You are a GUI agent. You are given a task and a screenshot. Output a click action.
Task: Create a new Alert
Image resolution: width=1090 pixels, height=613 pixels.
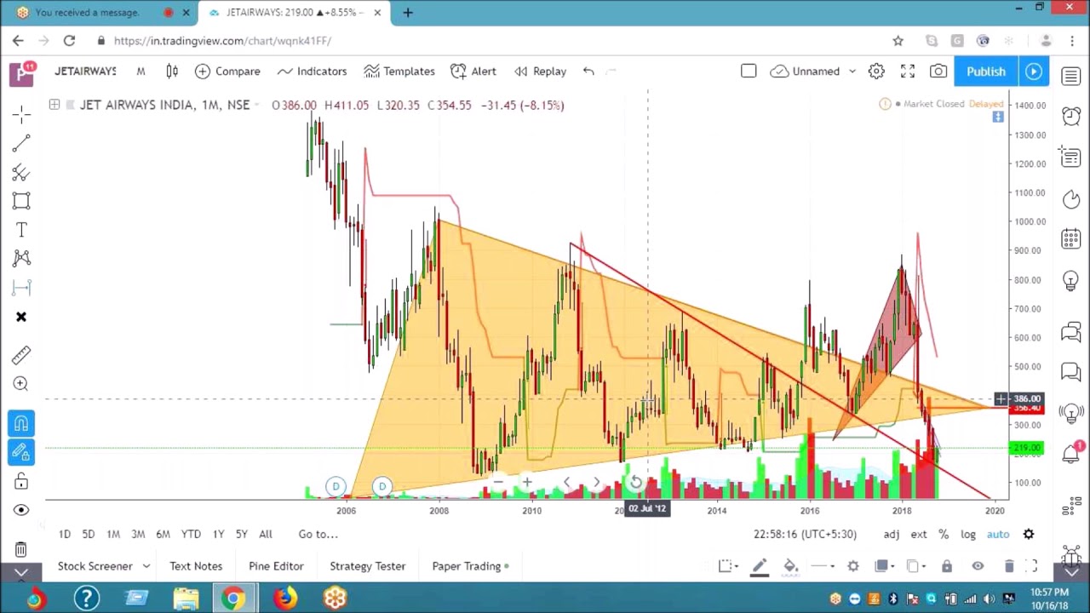(473, 72)
